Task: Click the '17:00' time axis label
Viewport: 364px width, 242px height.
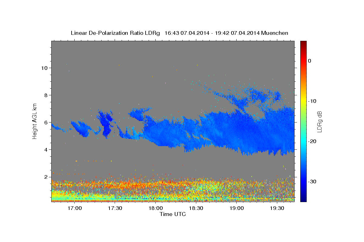Action: click(74, 208)
